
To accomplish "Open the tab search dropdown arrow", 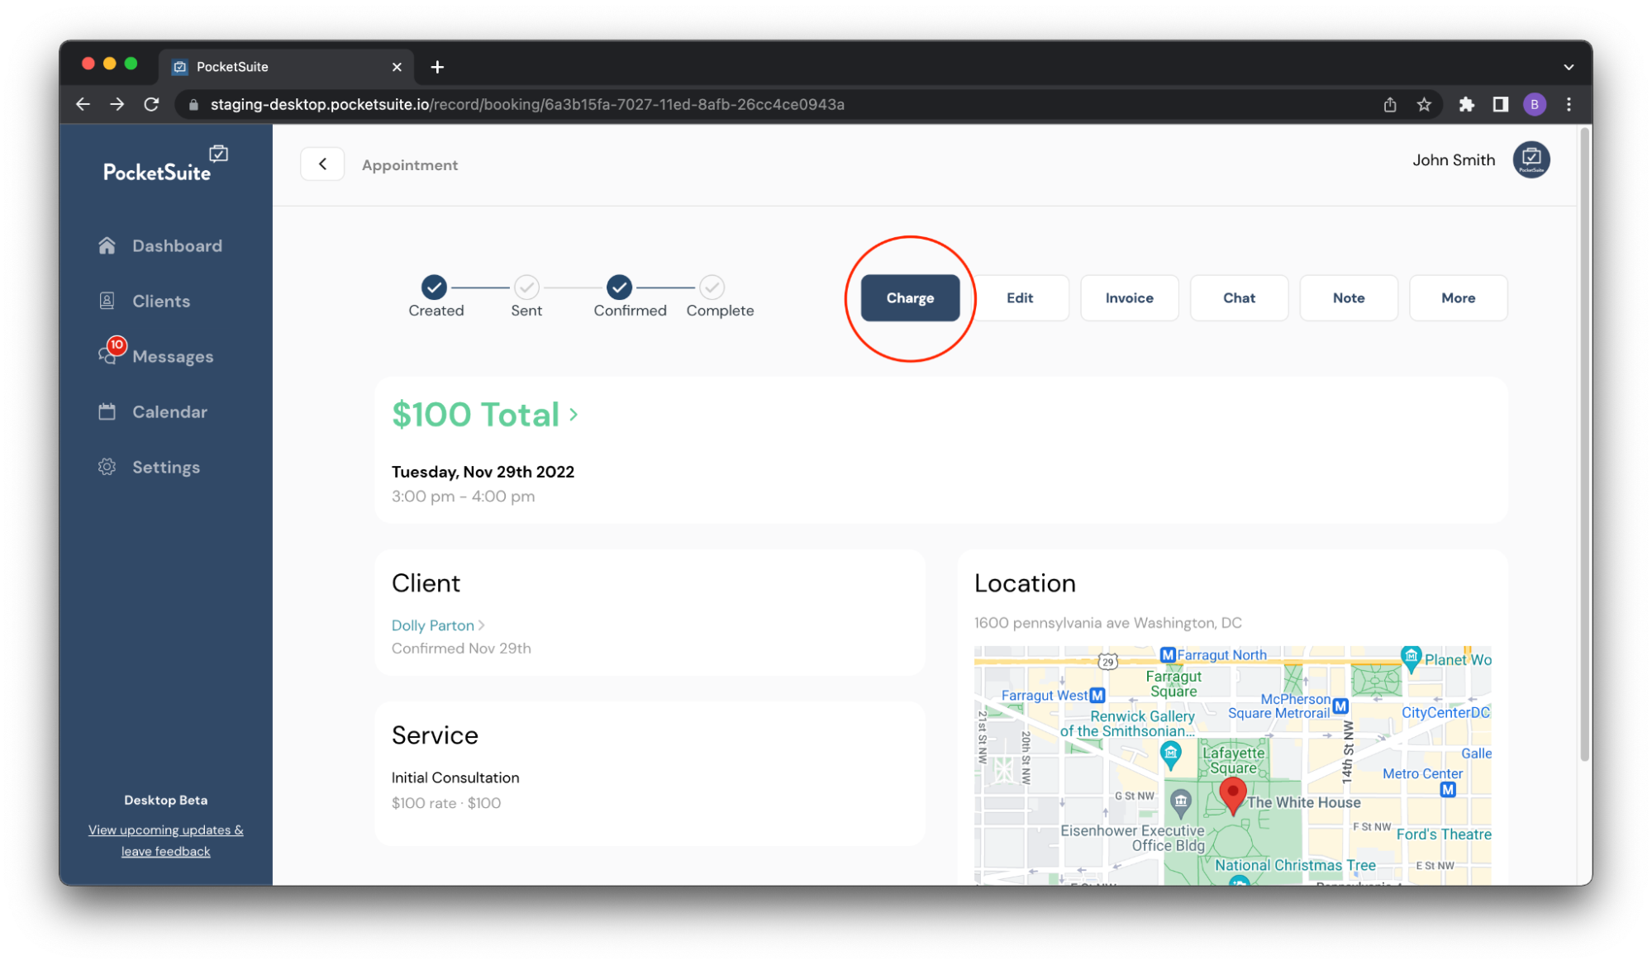I will click(x=1568, y=67).
